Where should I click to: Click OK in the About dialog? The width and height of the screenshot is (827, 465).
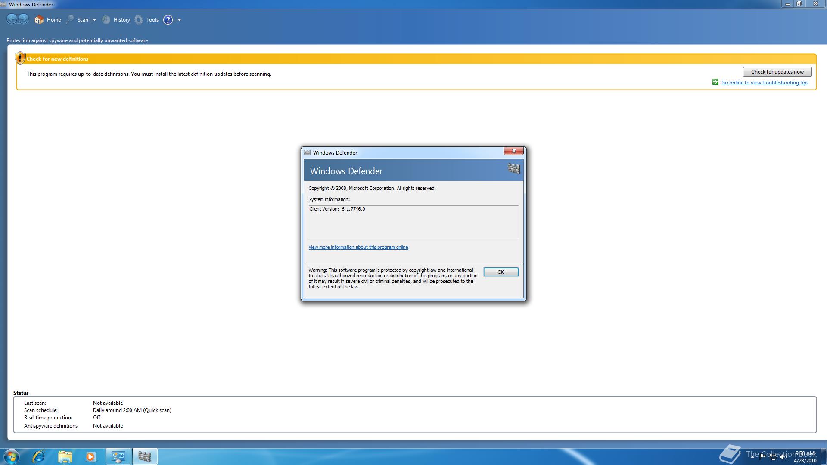pyautogui.click(x=501, y=272)
